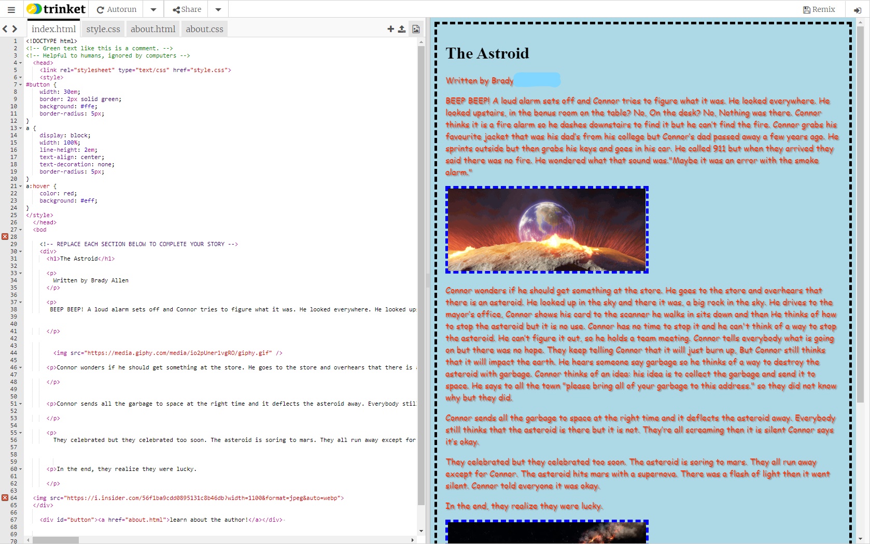Click the upload file icon
The image size is (870, 544).
(x=402, y=29)
